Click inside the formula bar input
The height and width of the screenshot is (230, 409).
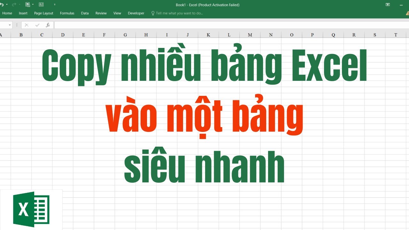coord(231,25)
